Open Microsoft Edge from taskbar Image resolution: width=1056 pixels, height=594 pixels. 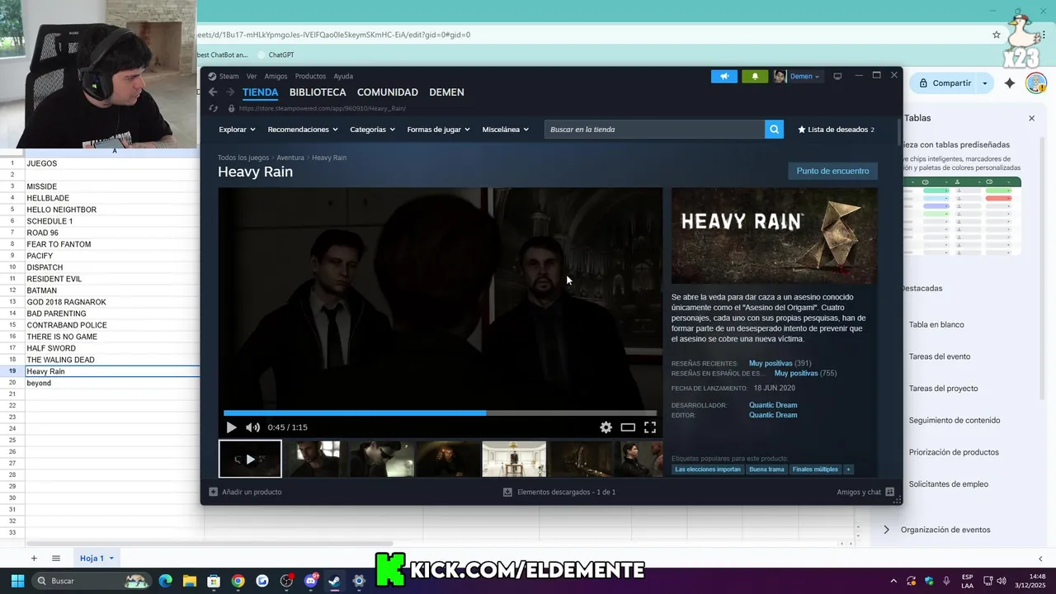(x=165, y=581)
